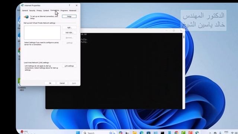The image size is (238, 134).
Task: Open LAN settings
Action: coord(69,66)
